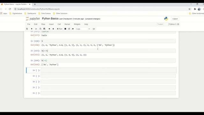204x115 pixels.
Task: Open the Apps bookmarks shortcut
Action: click(x=4, y=13)
